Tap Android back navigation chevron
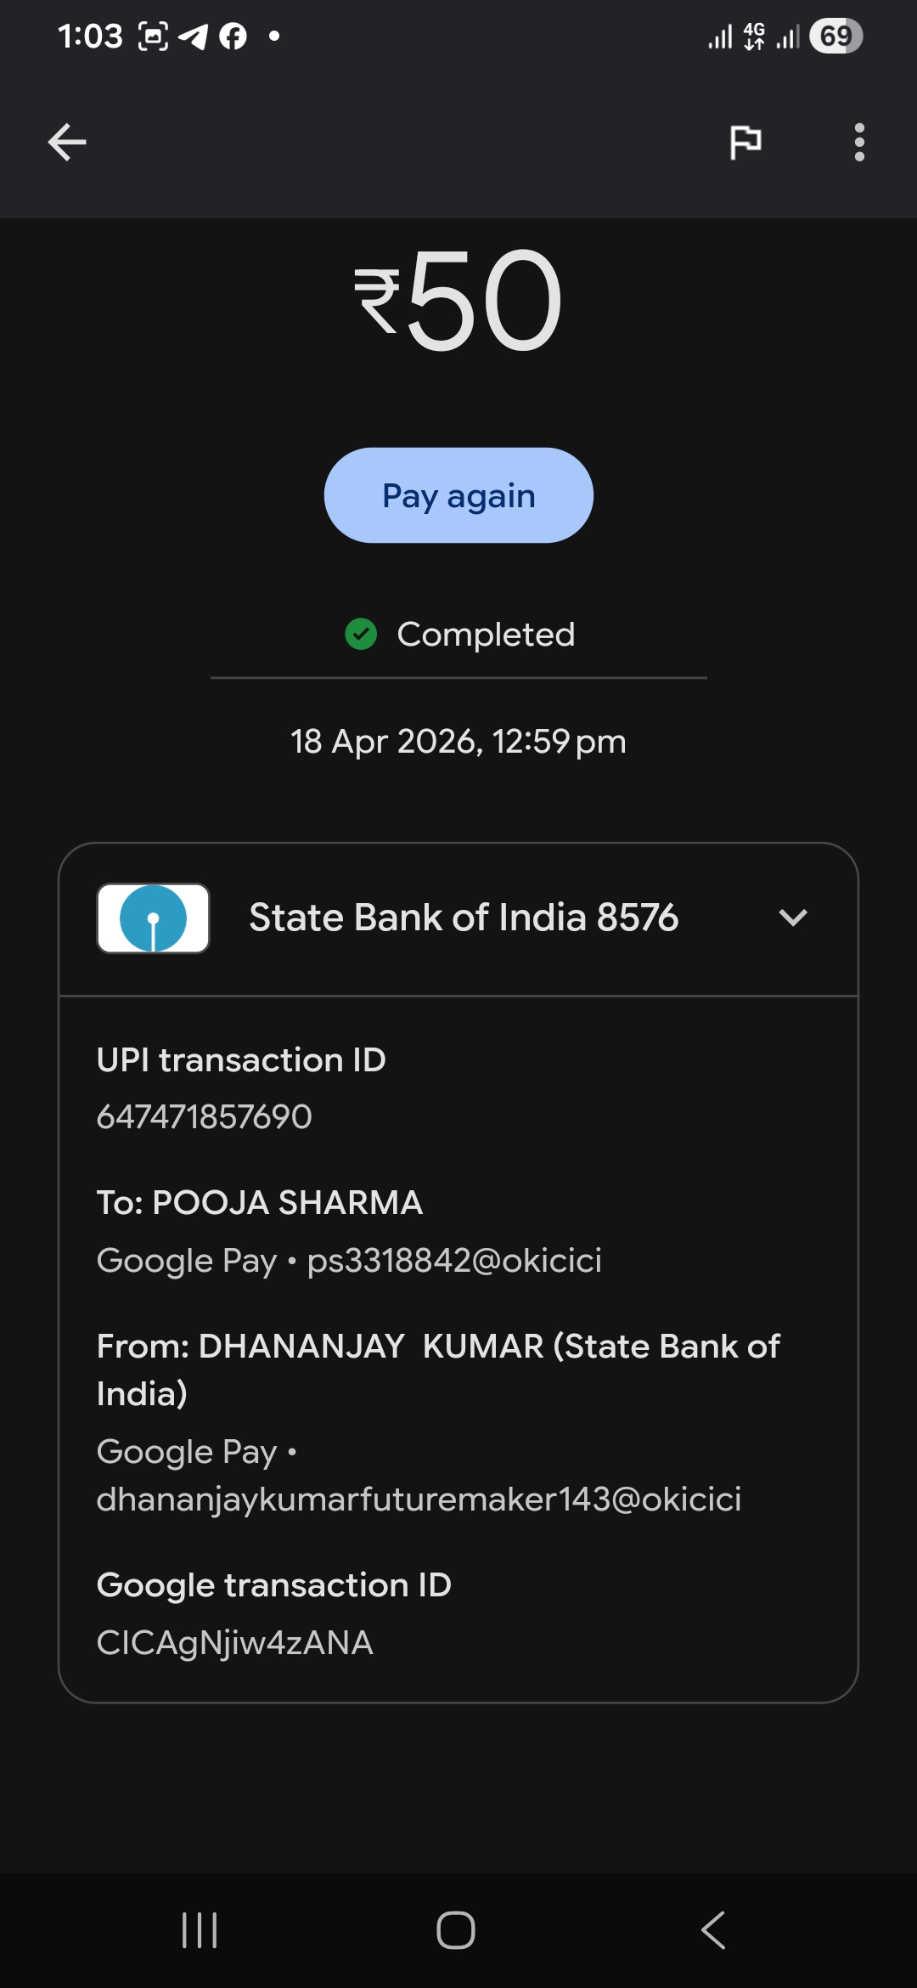This screenshot has height=1988, width=917. pos(713,1930)
